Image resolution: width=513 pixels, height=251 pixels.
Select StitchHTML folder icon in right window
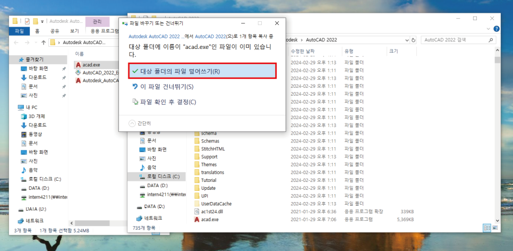(x=197, y=149)
